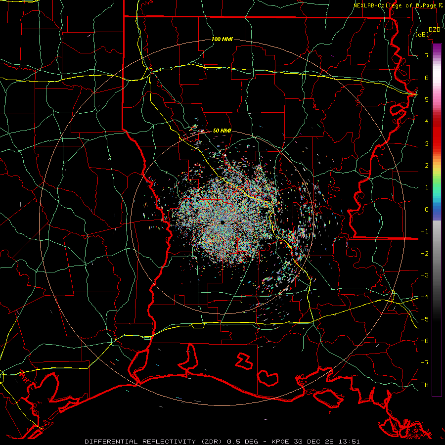Click the 4 dB tick label on legend
Screen dimensions: 445x445
point(427,122)
